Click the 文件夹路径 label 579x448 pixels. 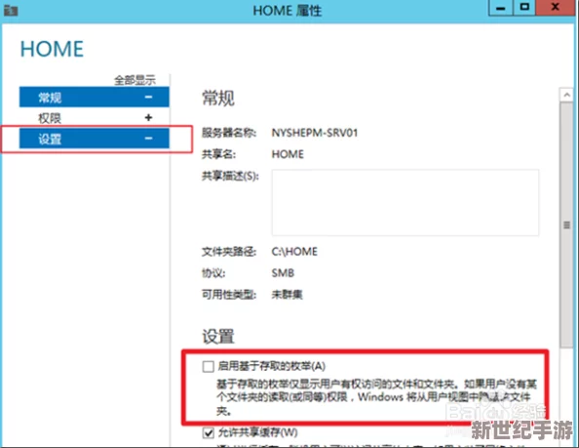point(229,252)
